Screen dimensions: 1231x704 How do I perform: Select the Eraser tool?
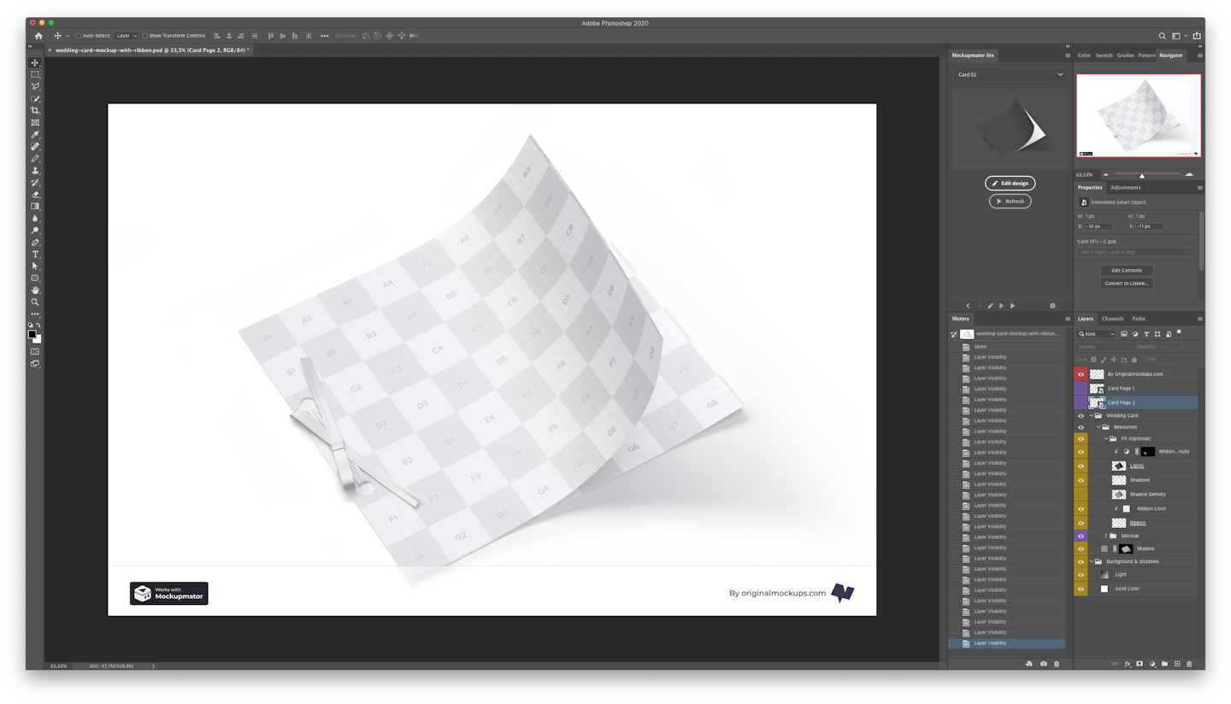[x=35, y=194]
